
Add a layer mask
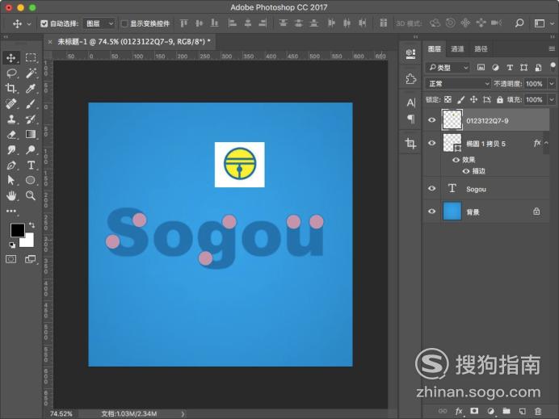474,411
